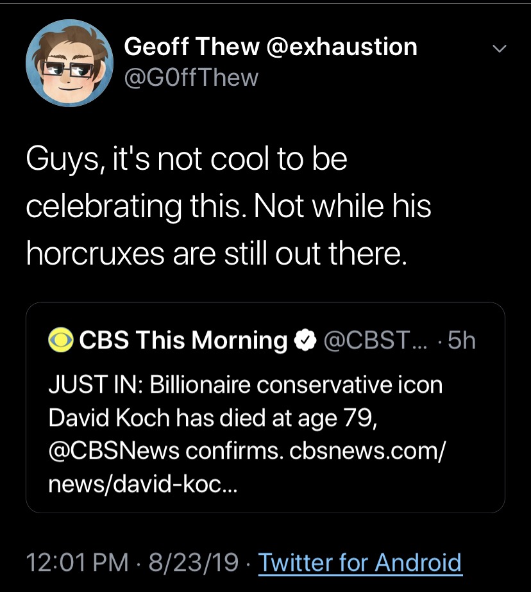Viewport: 531px width, 592px height.
Task: Click the "celebrating this" tweet line
Action: (229, 206)
